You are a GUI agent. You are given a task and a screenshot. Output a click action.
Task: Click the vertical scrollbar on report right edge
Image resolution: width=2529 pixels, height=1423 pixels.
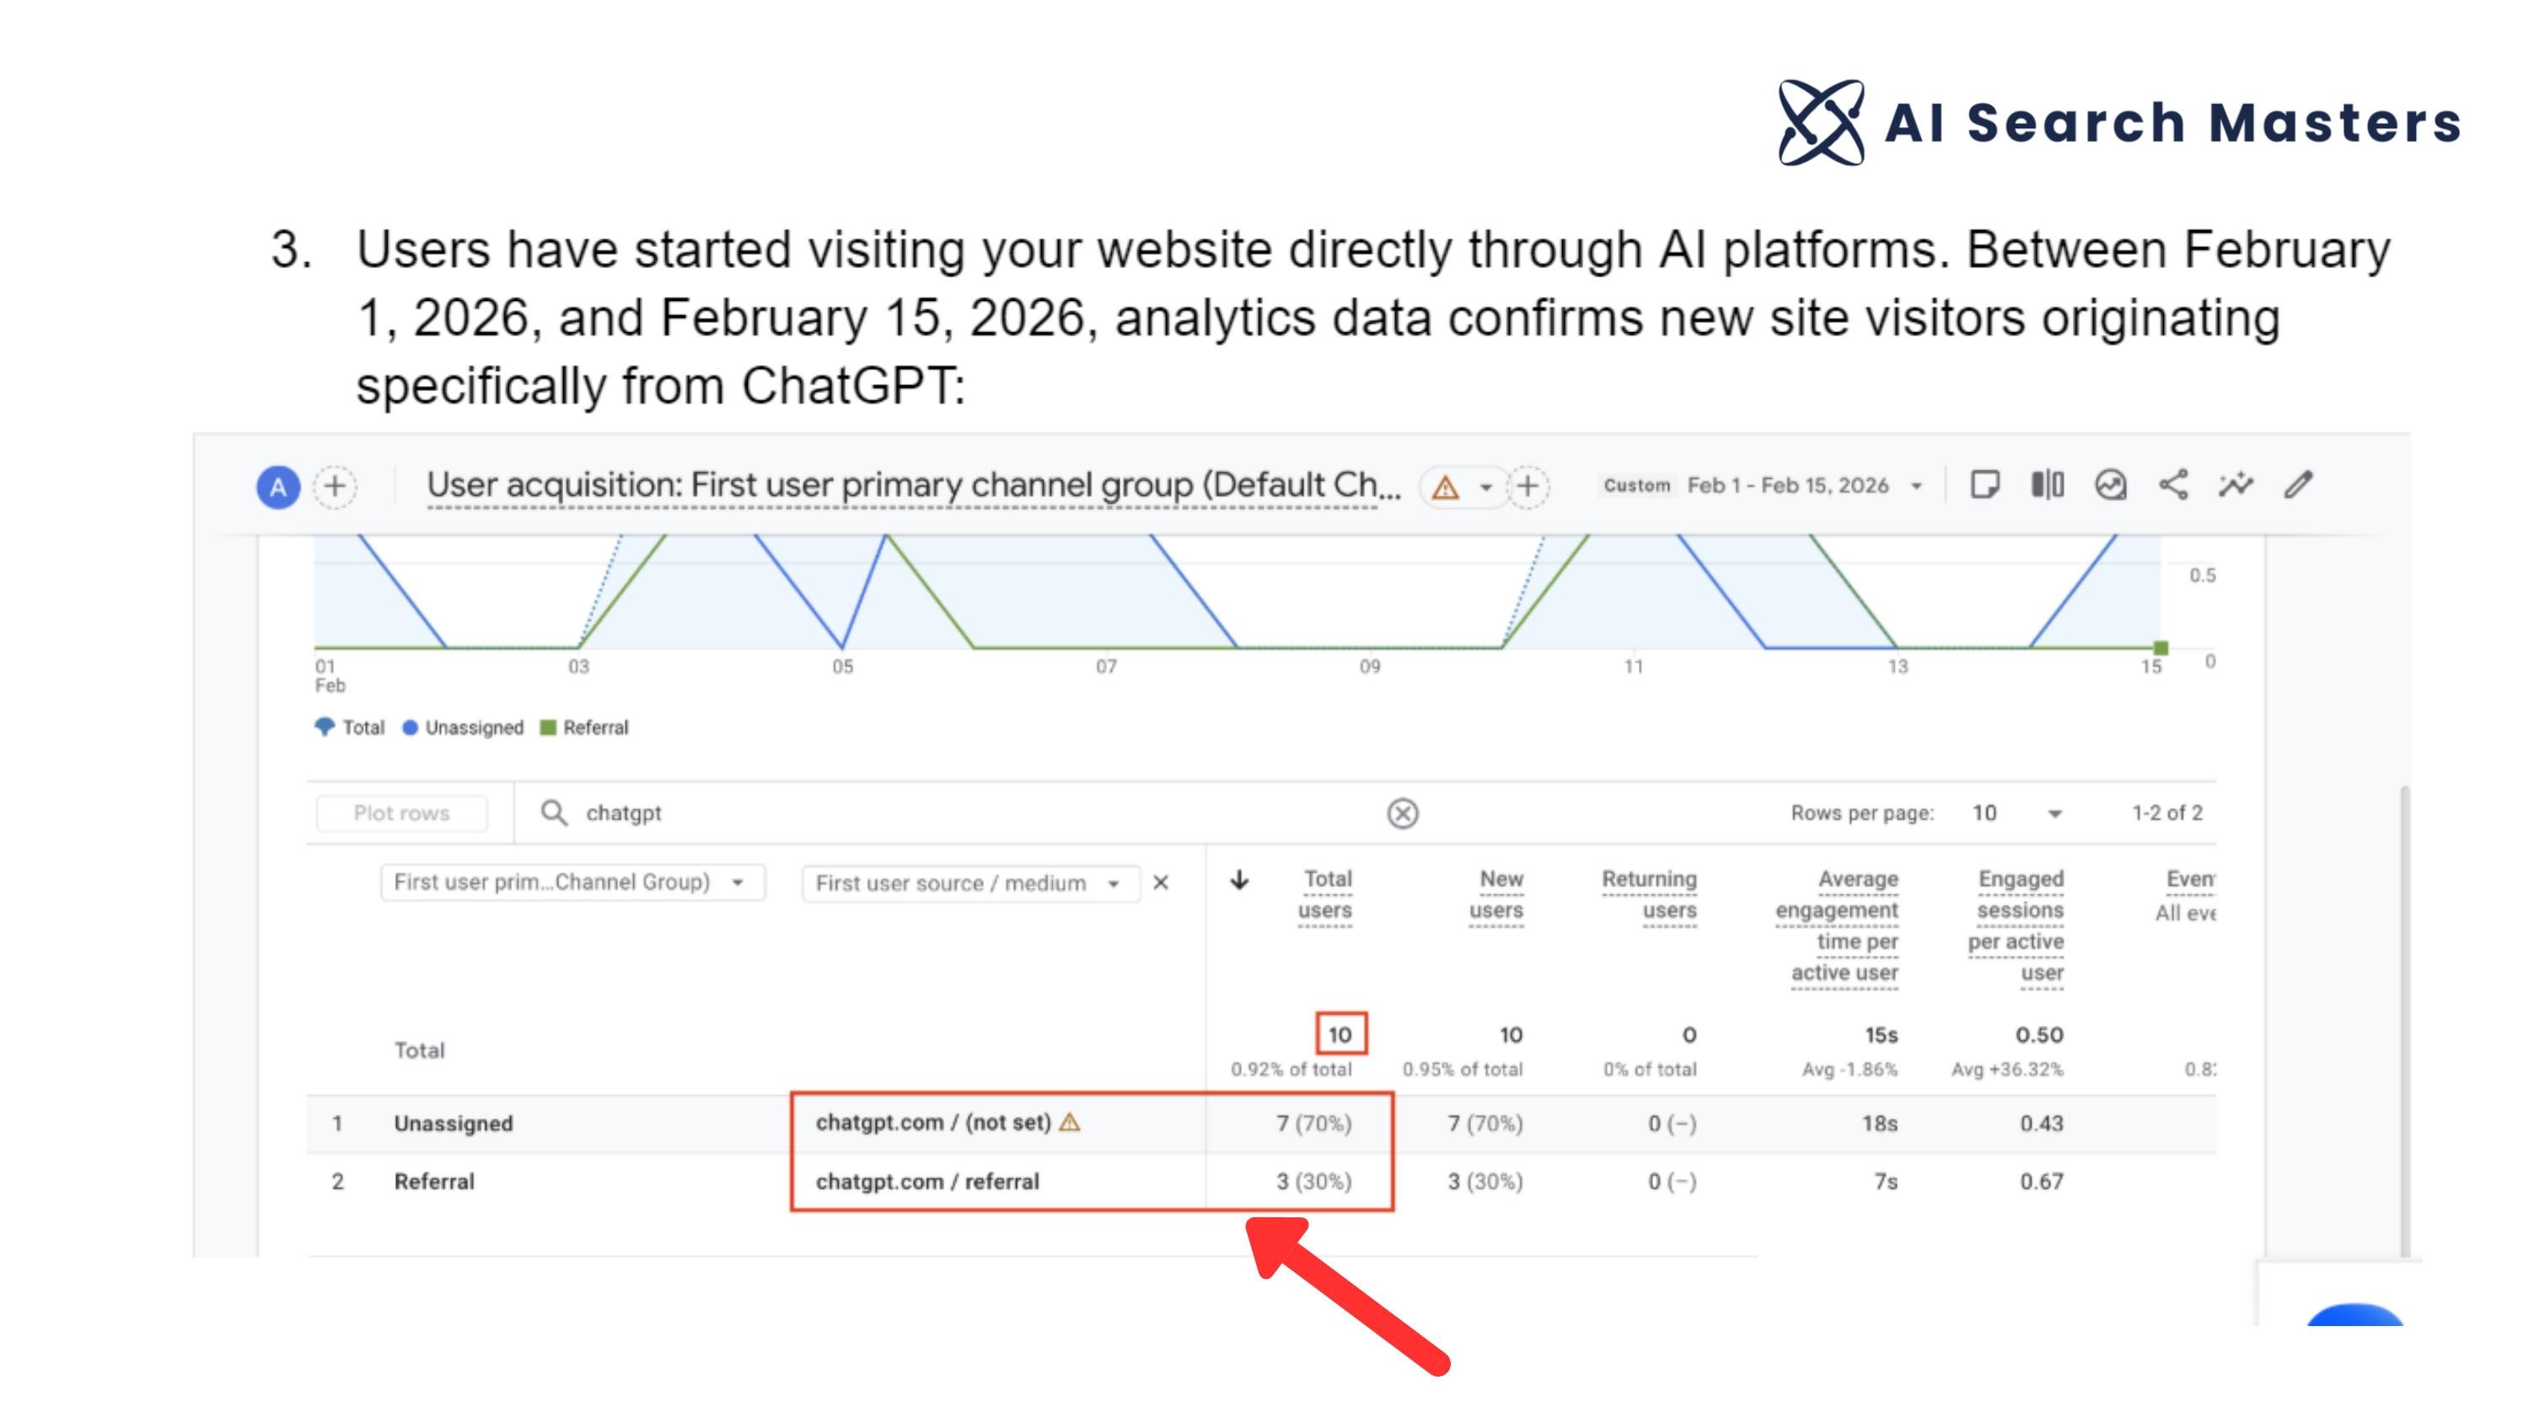point(2404,1022)
